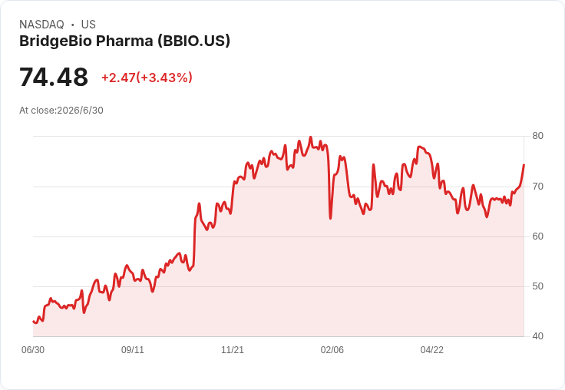Viewport: 565px width, 390px height.
Task: Click the sharp price drop bottom after 02/06
Action: (x=330, y=218)
